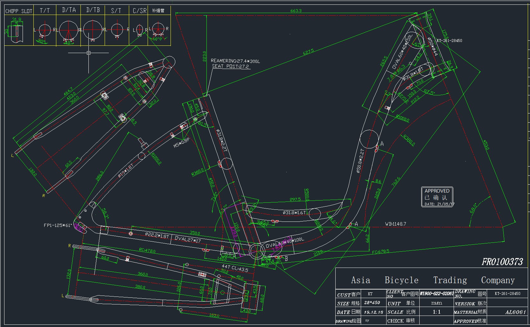Click the S/T cross-section symbol
This screenshot has height=327, width=530.
click(117, 30)
